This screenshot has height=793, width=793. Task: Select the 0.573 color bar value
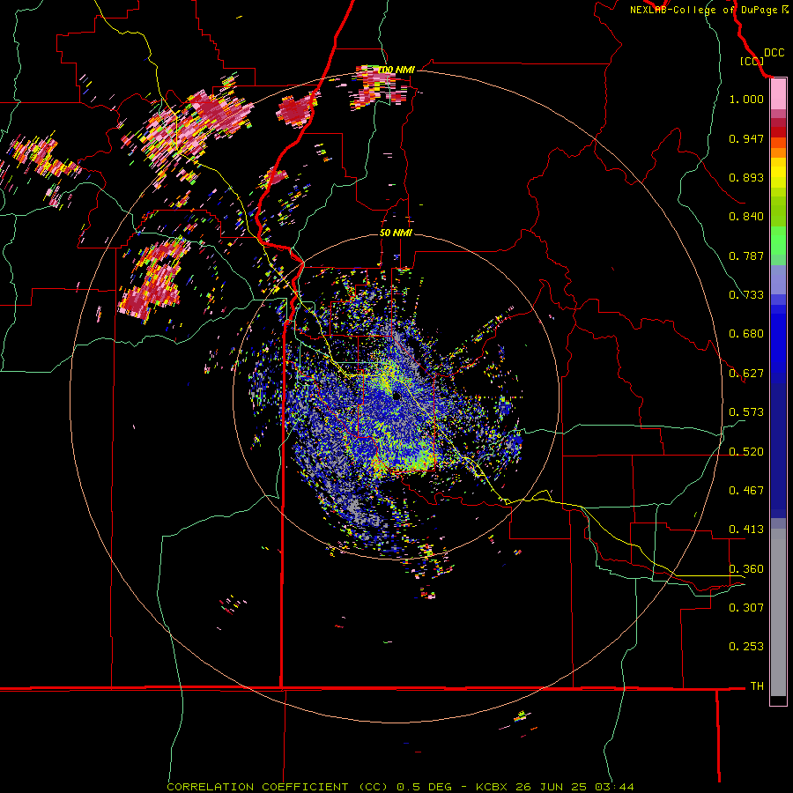pos(746,412)
